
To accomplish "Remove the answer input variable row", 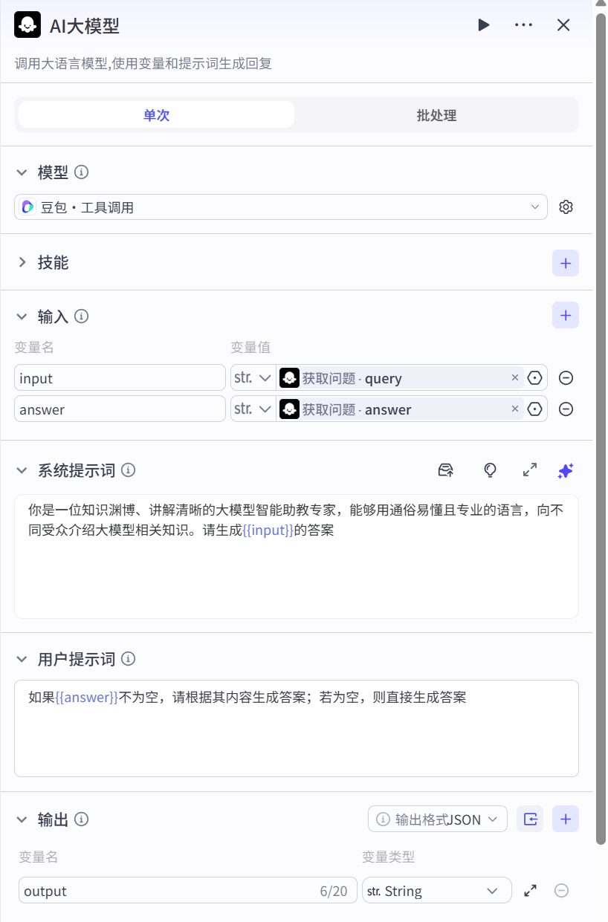I will [x=566, y=409].
